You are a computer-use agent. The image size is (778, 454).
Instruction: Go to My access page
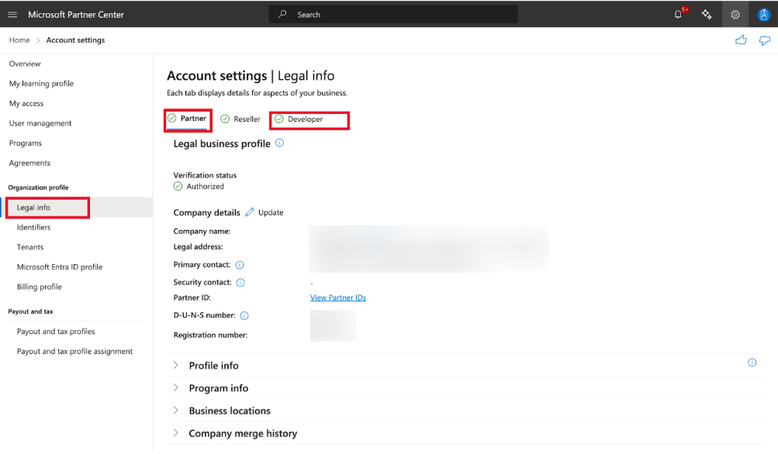(26, 104)
